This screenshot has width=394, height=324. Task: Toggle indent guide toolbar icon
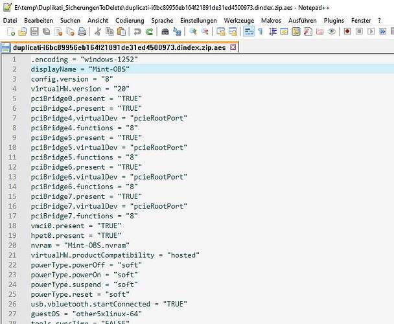273,32
